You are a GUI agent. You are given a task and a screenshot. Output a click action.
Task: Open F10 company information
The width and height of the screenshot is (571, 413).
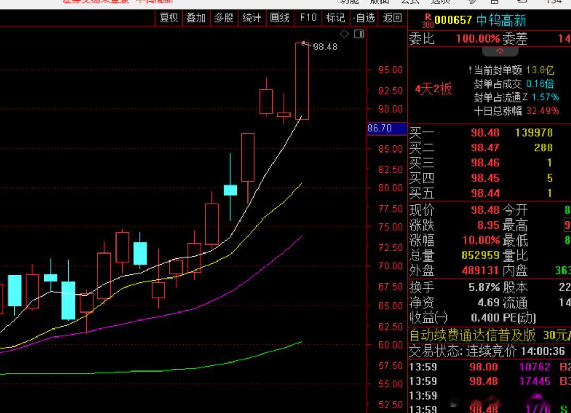point(308,18)
